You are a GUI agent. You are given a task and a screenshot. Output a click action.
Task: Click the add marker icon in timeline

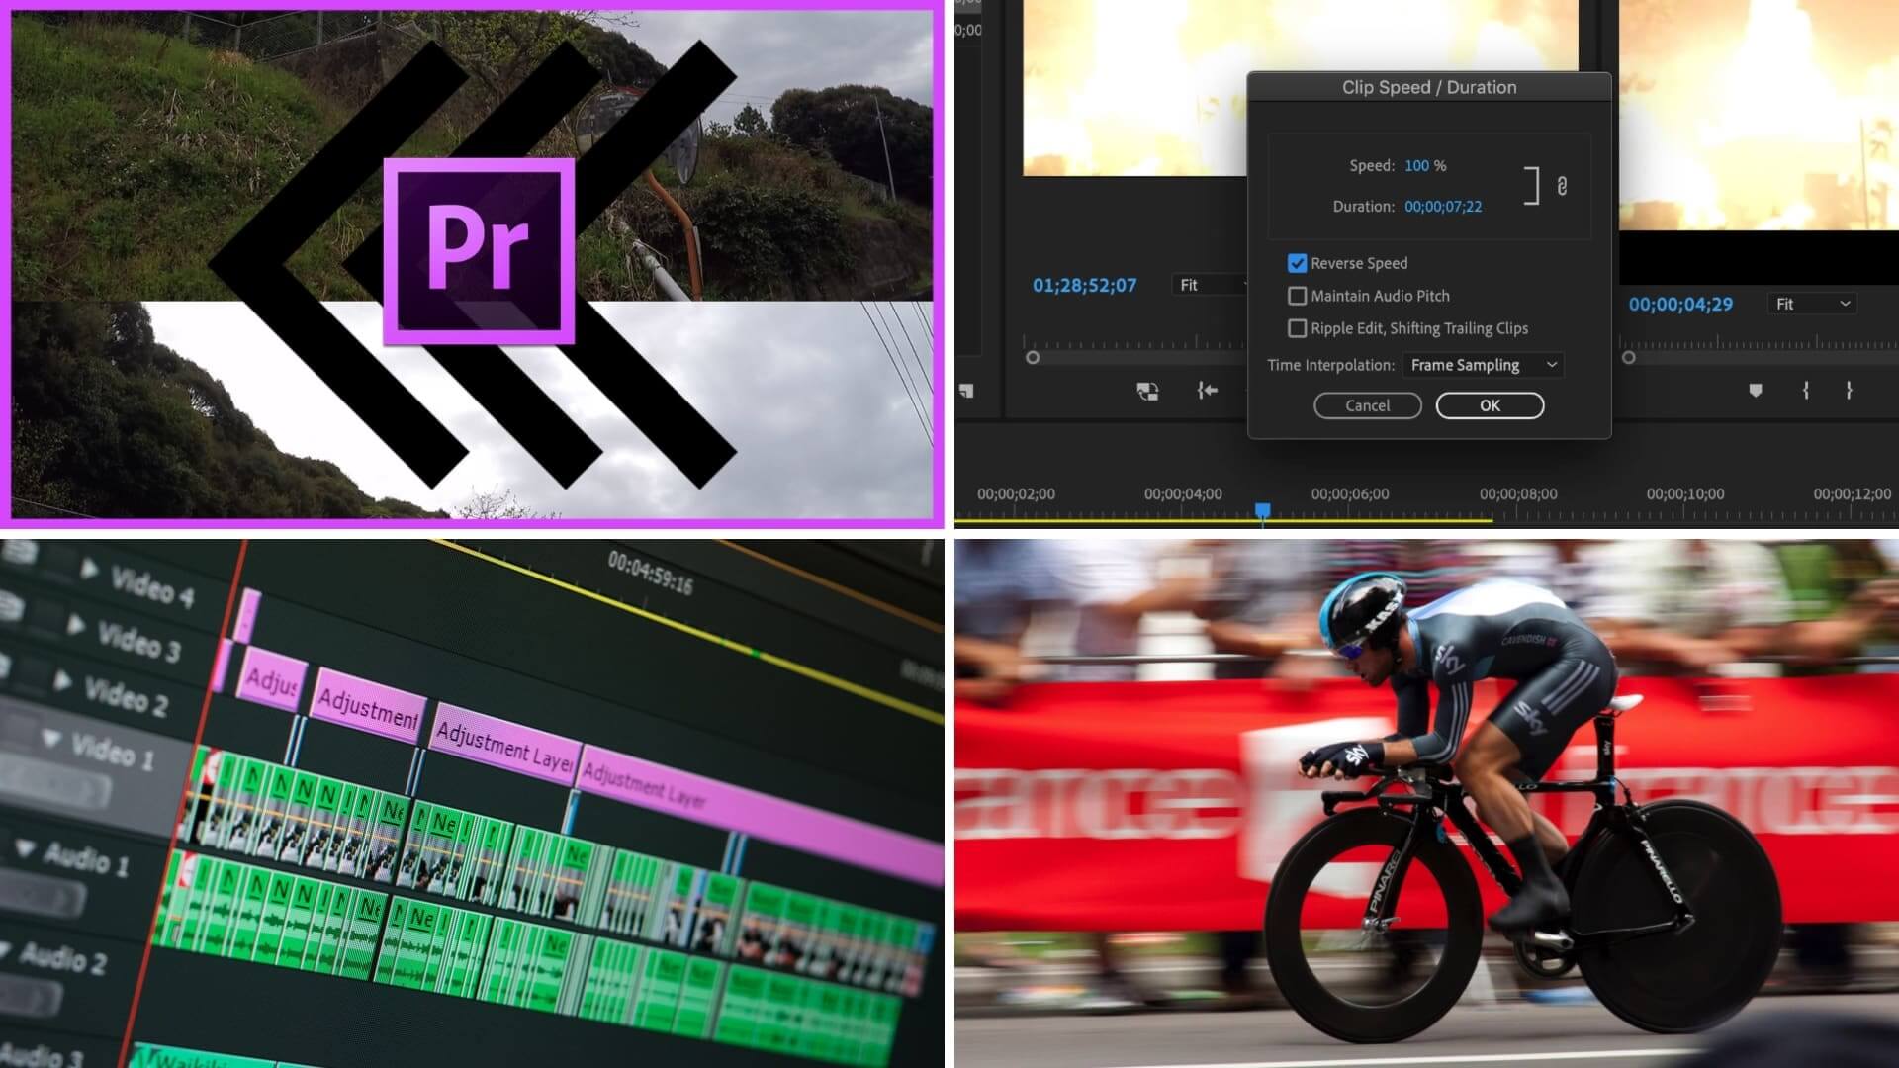pyautogui.click(x=1760, y=390)
